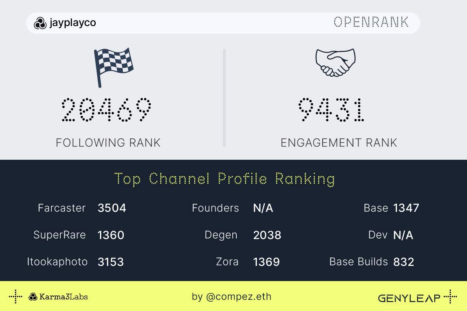Click the N/A value beside Dev
This screenshot has height=311, width=467.
point(403,235)
